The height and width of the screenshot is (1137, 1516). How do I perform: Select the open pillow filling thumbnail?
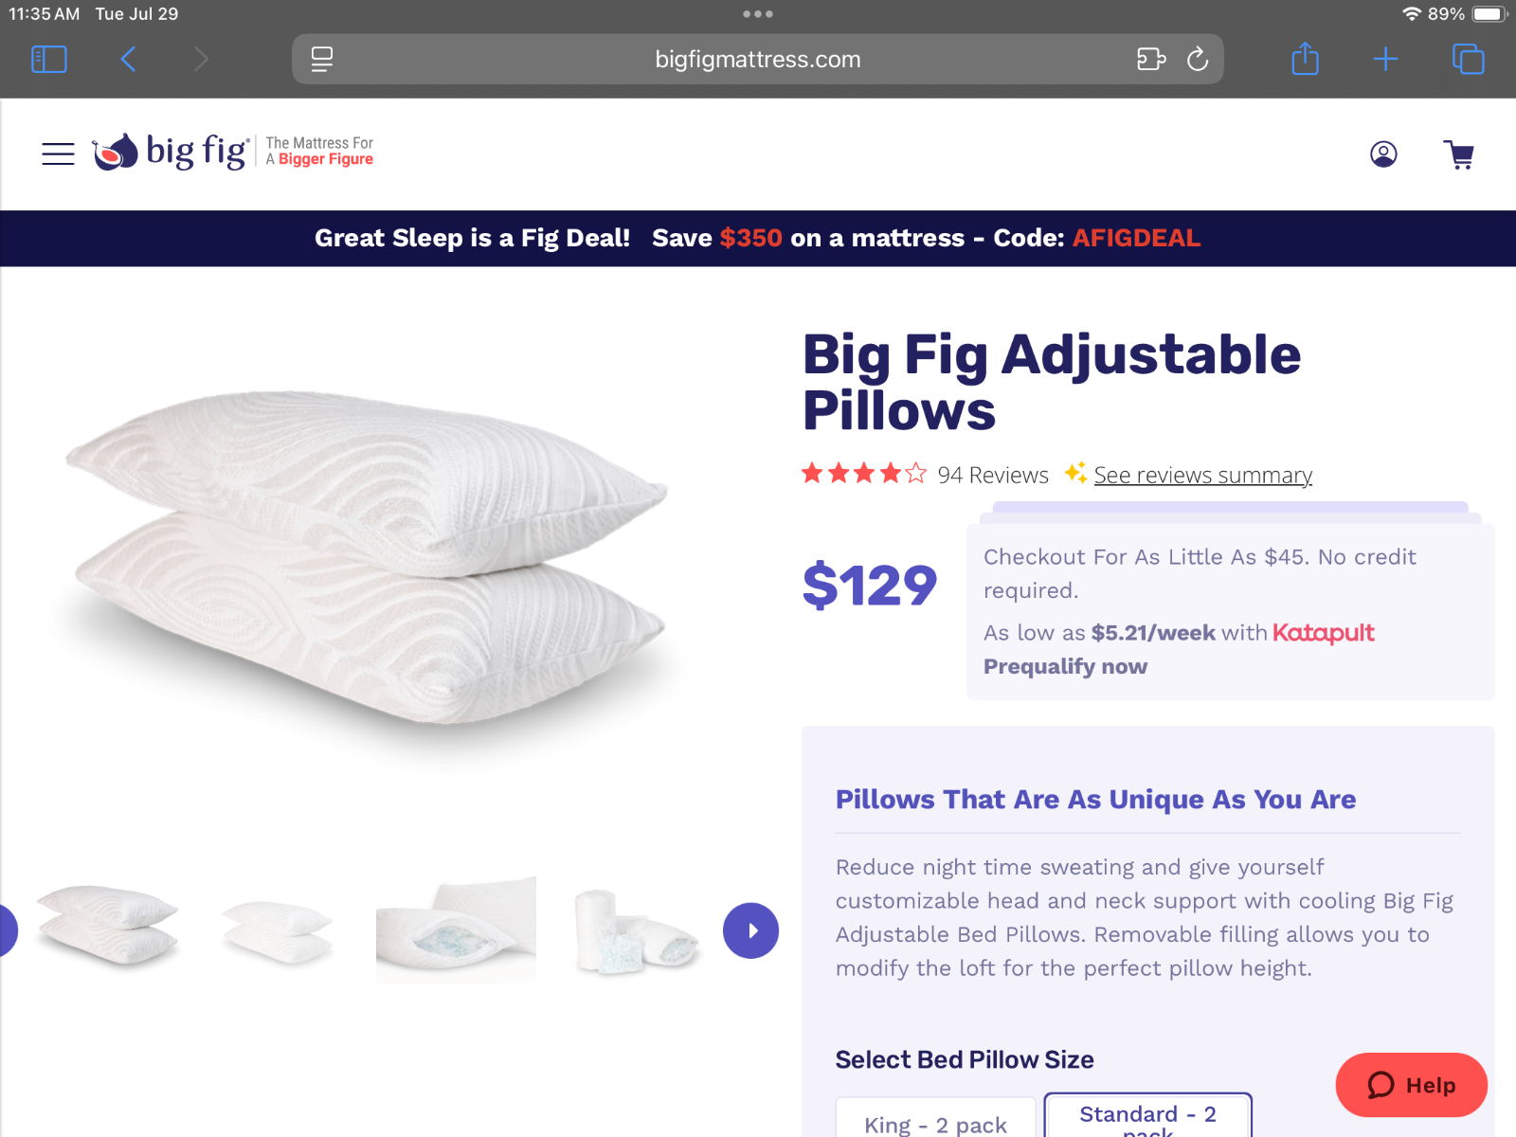pos(456,929)
